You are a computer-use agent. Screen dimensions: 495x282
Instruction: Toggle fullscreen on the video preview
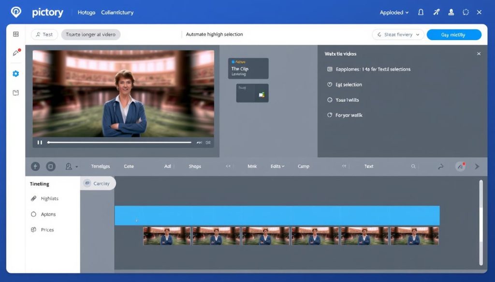208,142
